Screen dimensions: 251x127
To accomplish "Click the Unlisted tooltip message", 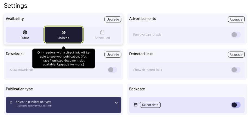I will (64, 58).
